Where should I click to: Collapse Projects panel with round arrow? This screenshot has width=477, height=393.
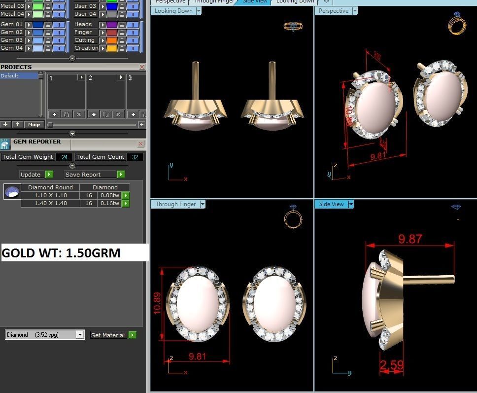[x=72, y=134]
